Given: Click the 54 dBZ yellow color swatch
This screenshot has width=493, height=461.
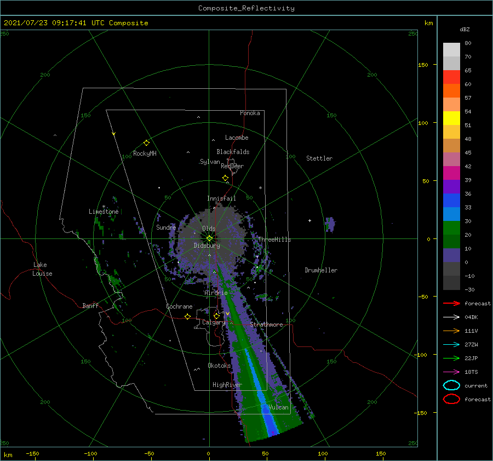Looking at the screenshot, I should pos(451,118).
